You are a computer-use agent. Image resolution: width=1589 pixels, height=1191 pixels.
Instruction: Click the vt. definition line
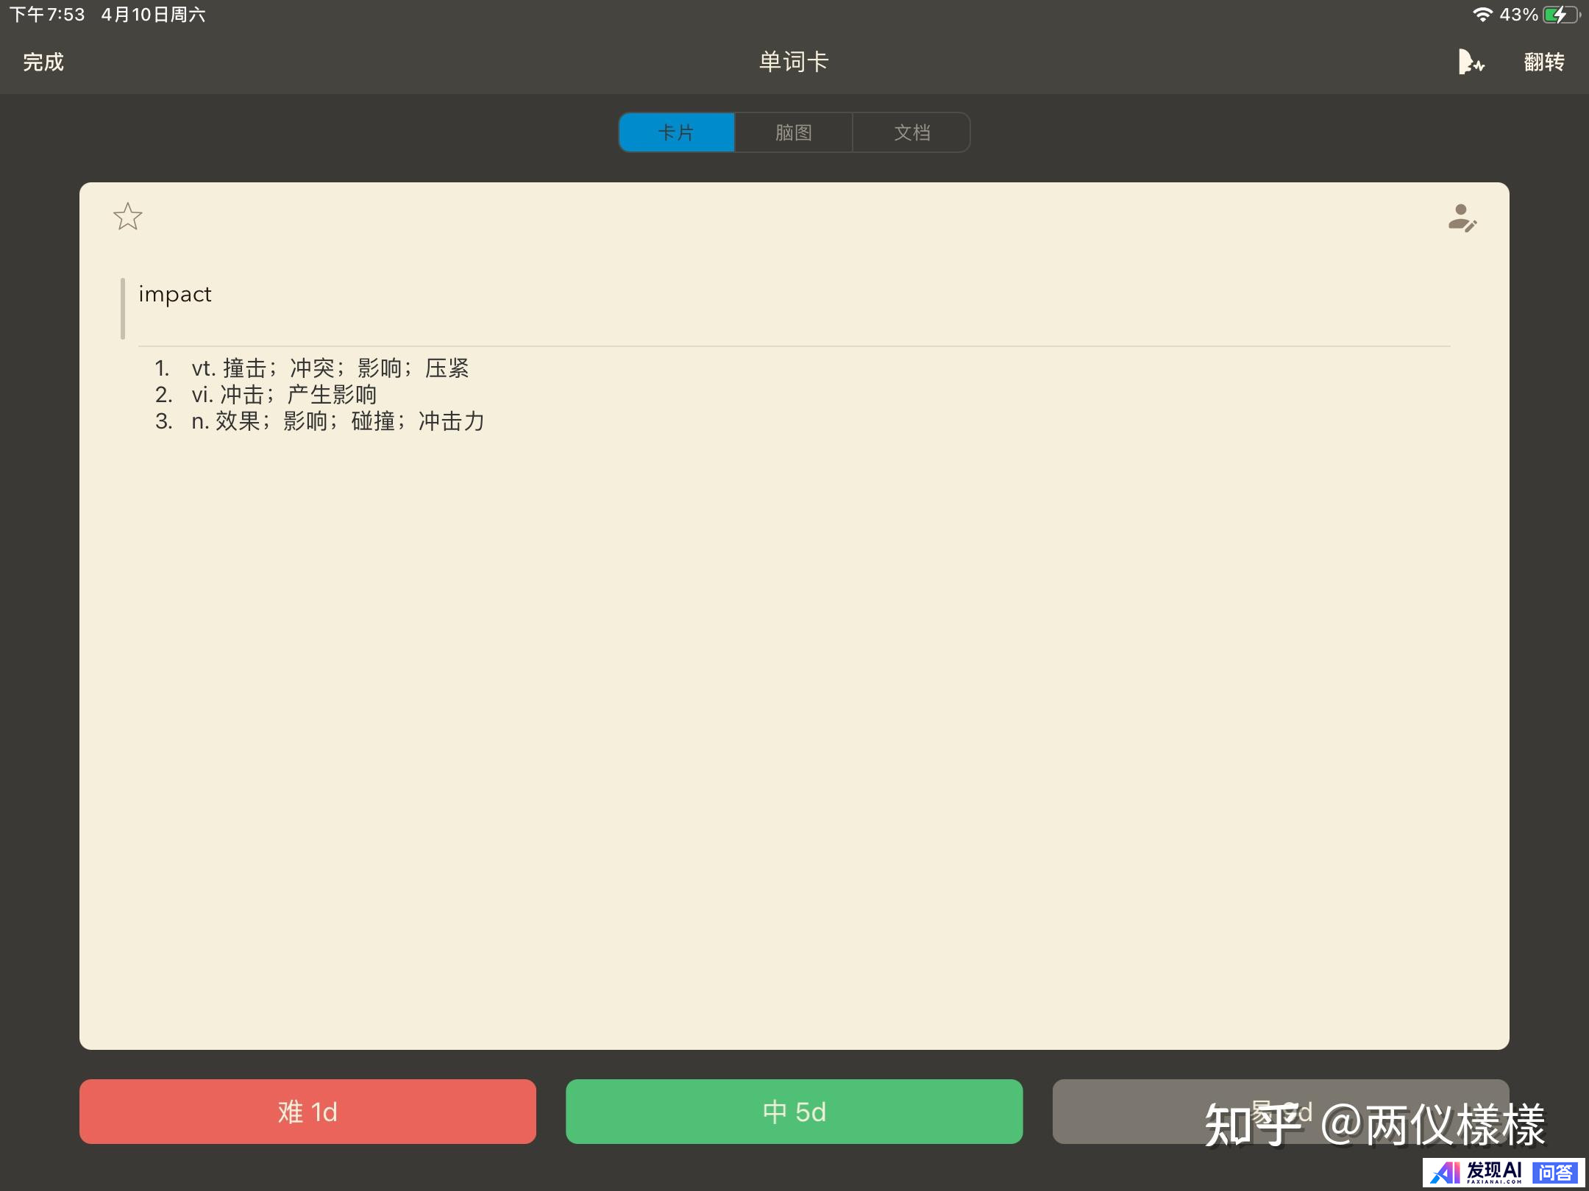click(x=330, y=368)
